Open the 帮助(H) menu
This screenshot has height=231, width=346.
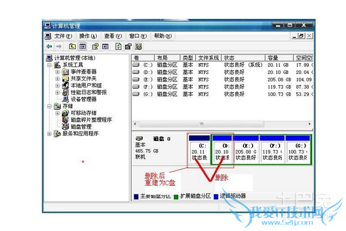163,36
